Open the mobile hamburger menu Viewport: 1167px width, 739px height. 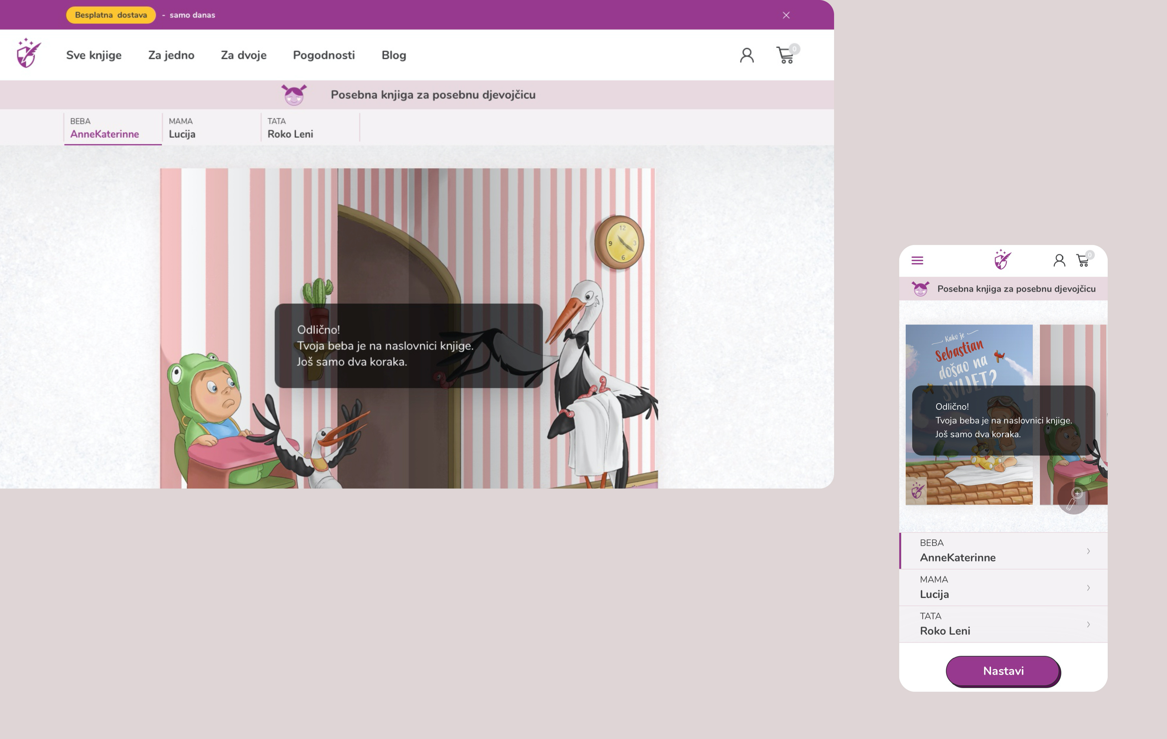coord(917,261)
